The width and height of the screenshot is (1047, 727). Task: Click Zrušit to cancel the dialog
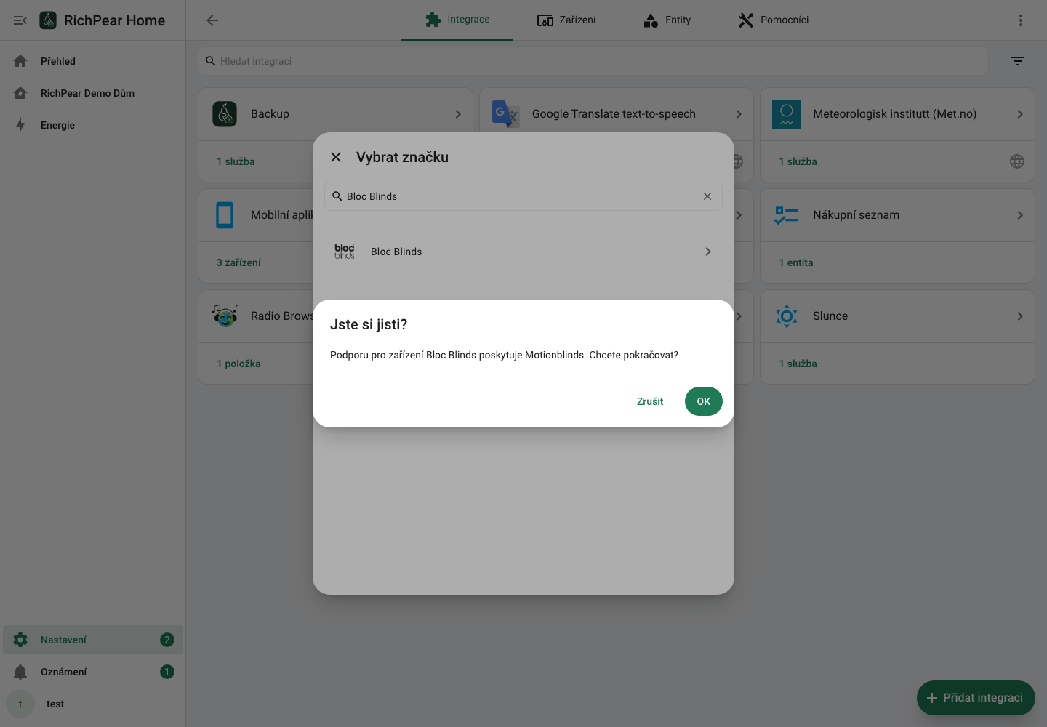(650, 401)
